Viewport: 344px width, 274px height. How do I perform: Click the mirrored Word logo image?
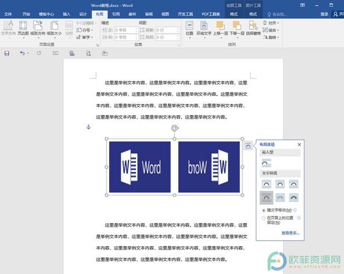pos(209,167)
